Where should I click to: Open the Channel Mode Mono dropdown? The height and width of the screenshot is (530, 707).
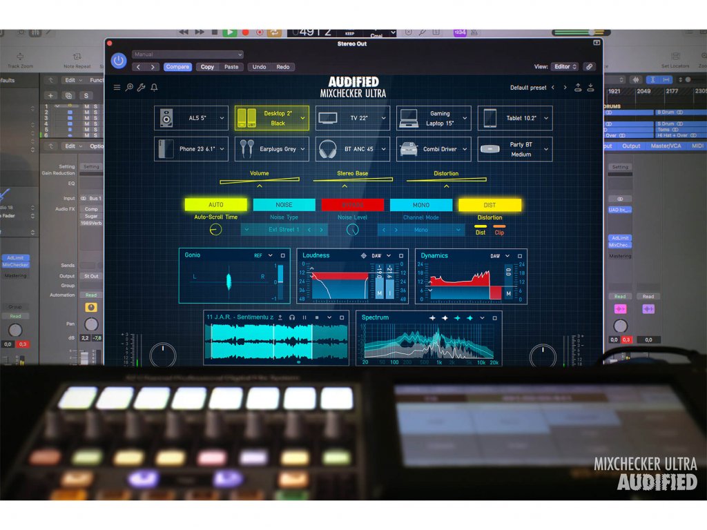pos(458,230)
